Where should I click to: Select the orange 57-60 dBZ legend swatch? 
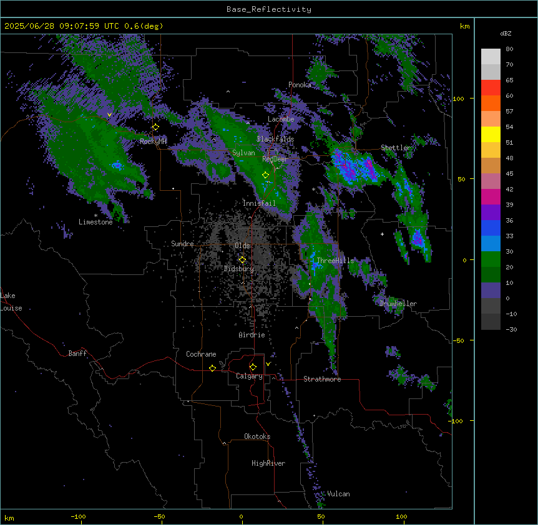[x=491, y=103]
